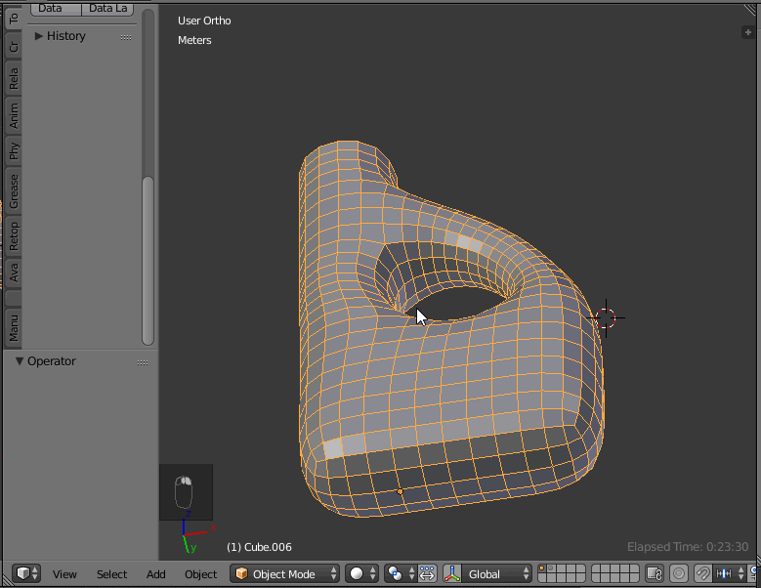Switch to the Ava tool shelf tab
Screen dimensions: 761x588
13,273
